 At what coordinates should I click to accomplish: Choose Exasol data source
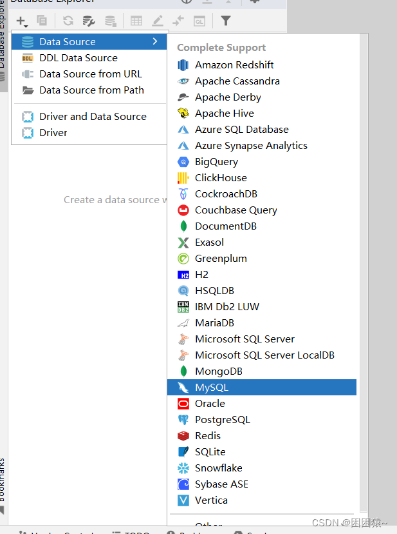262,242
